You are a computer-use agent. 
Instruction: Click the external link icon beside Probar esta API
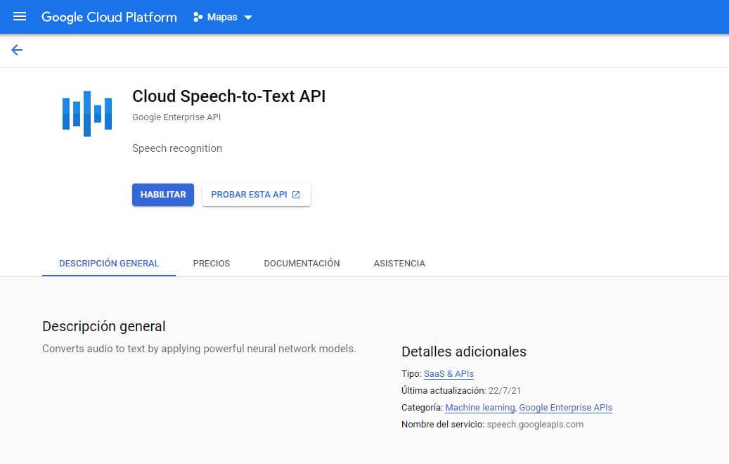pyautogui.click(x=296, y=195)
